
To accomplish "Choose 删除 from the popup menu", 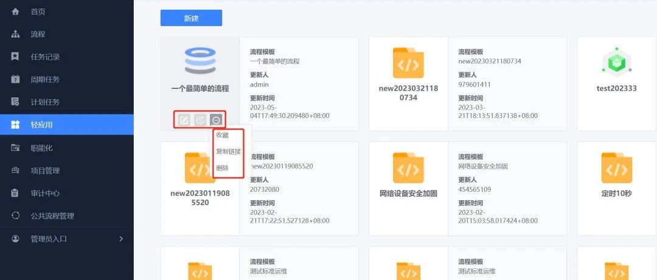I will point(223,168).
